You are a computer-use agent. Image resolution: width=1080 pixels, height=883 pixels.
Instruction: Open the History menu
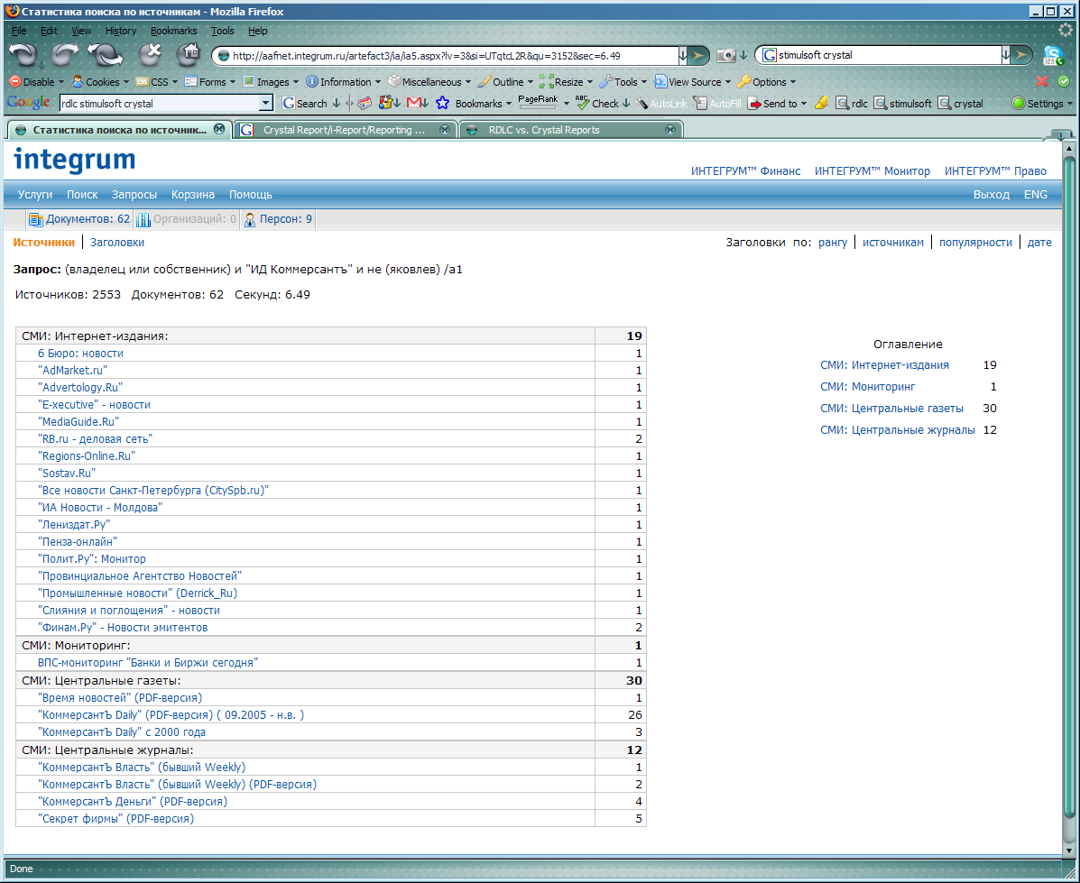coord(121,31)
